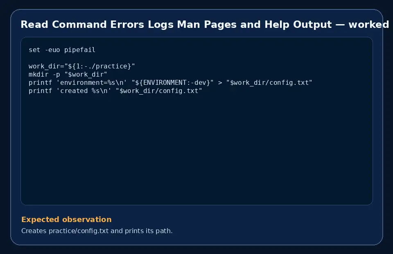
Task: Select the line 'set -euo pipefail'
Action: (62, 50)
